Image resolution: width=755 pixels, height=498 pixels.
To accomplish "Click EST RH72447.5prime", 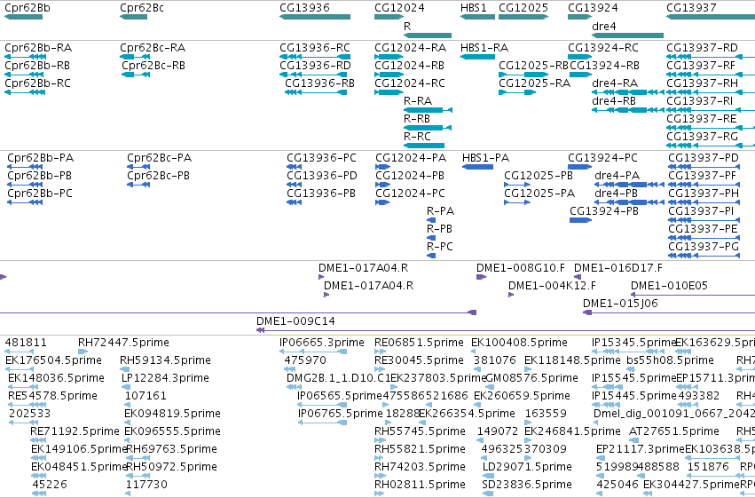I will click(123, 343).
